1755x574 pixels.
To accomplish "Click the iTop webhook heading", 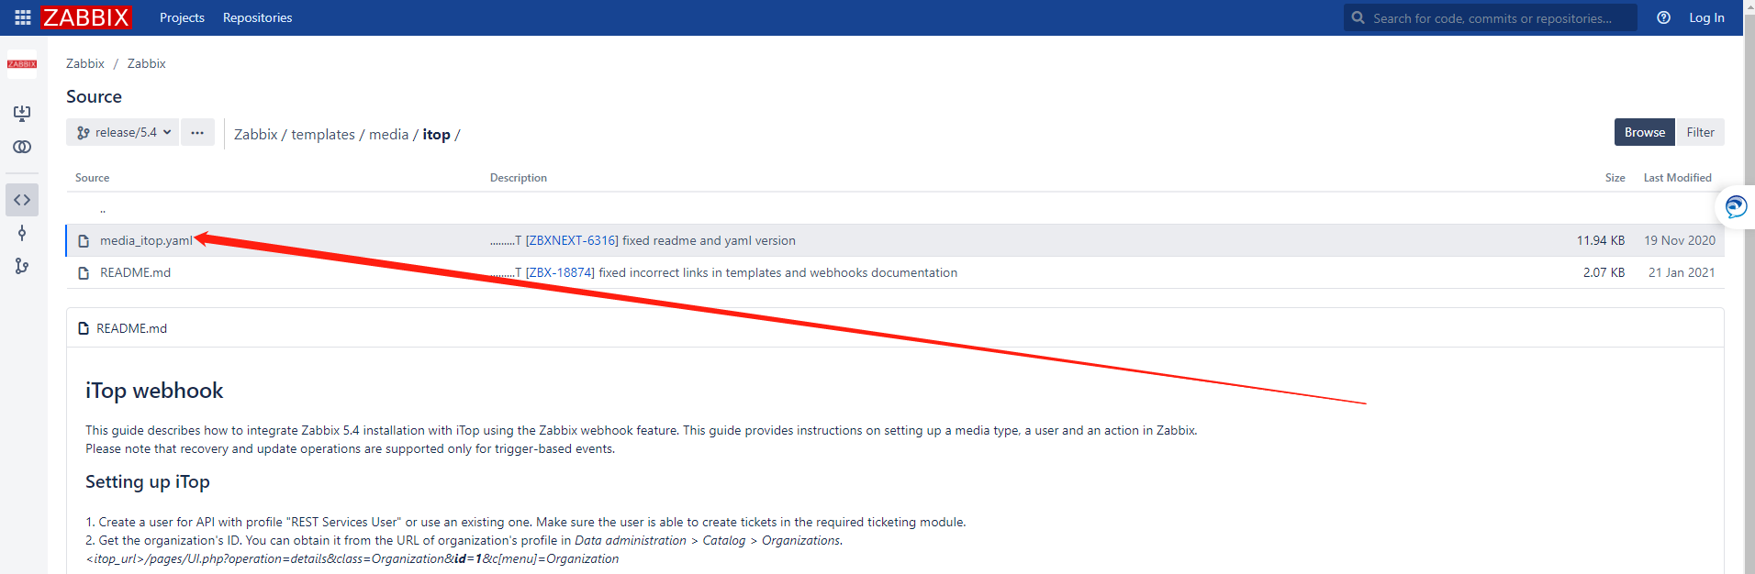I will pos(154,391).
